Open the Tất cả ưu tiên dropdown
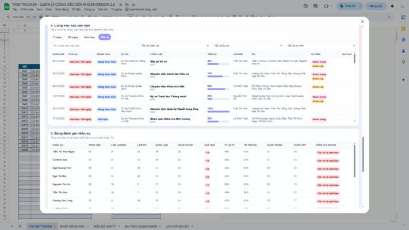 pos(320,45)
